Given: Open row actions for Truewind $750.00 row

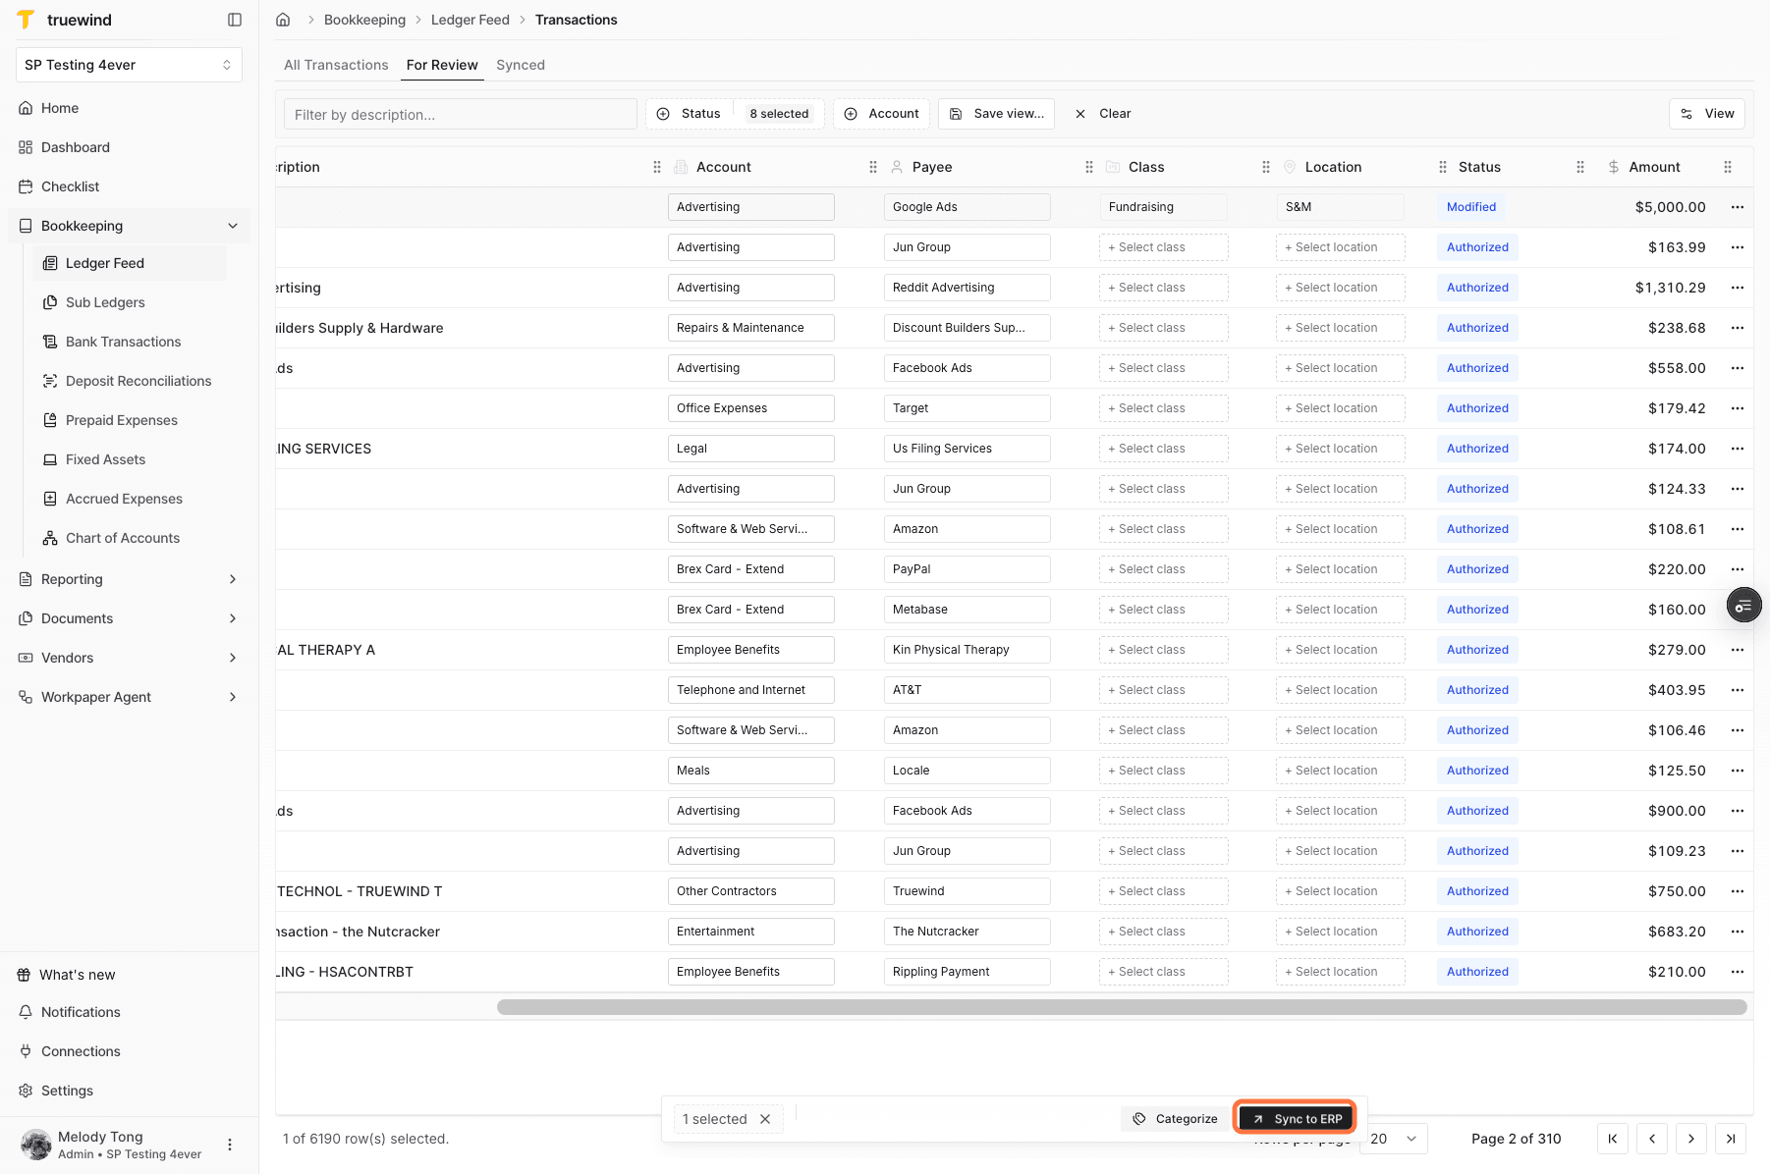Looking at the screenshot, I should (1738, 891).
